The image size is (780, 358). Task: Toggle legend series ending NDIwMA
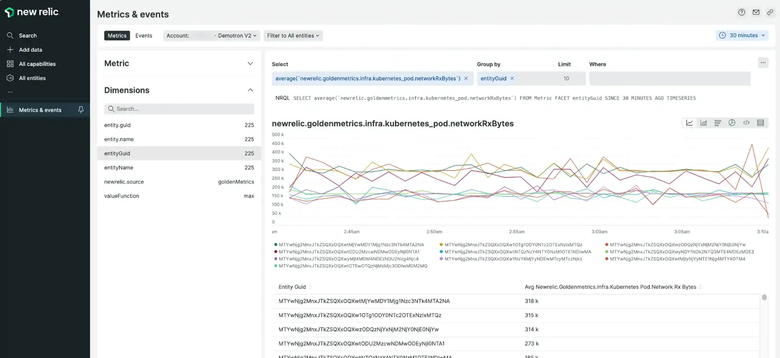pos(515,252)
